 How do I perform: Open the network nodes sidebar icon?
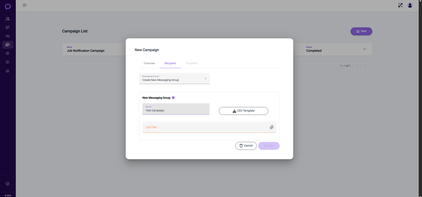(8, 36)
